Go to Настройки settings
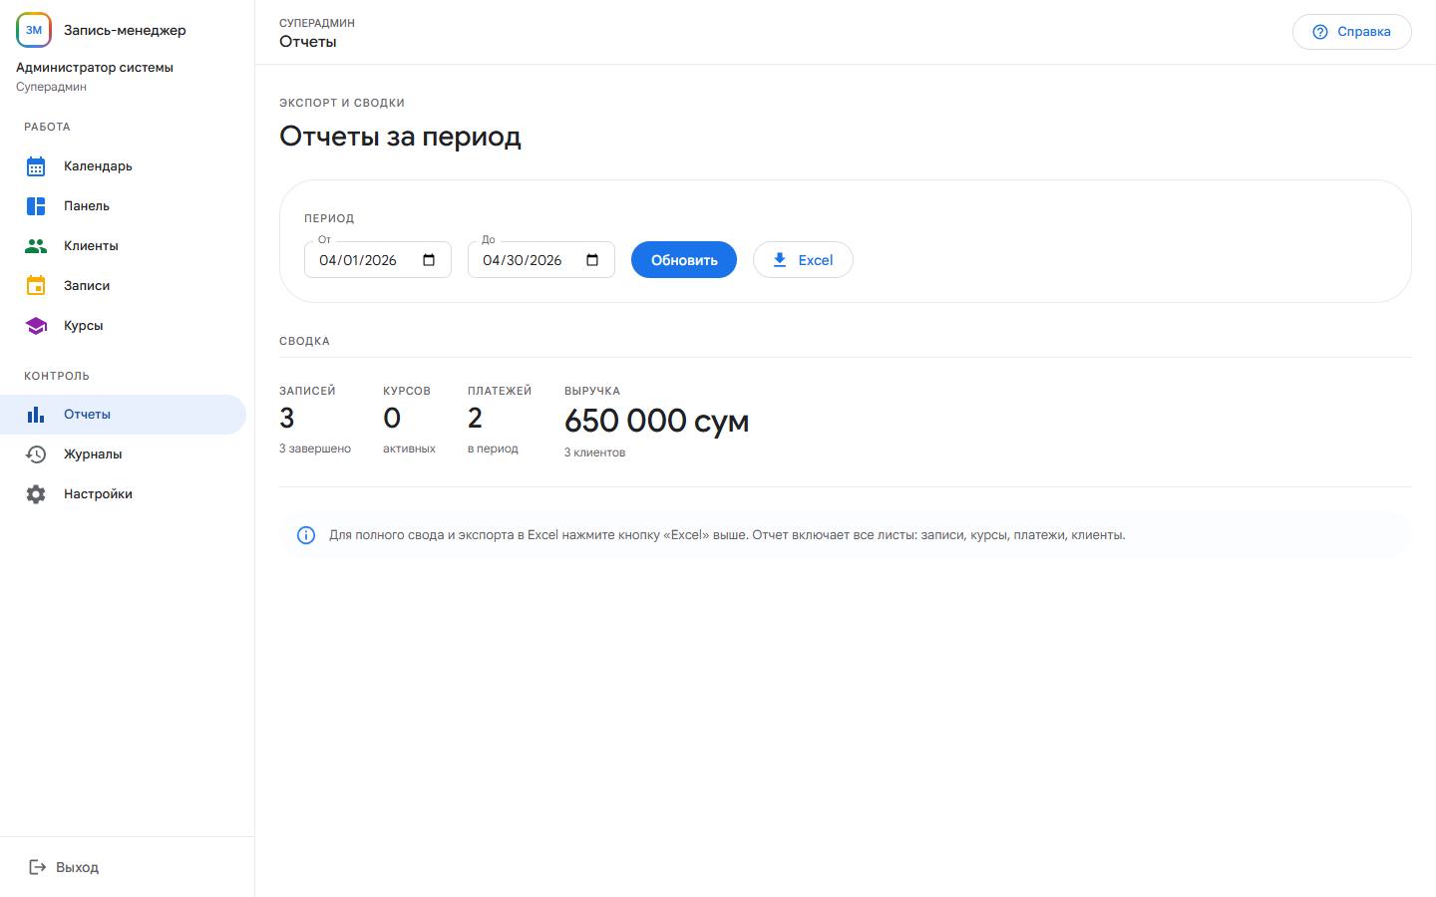 [x=123, y=494]
